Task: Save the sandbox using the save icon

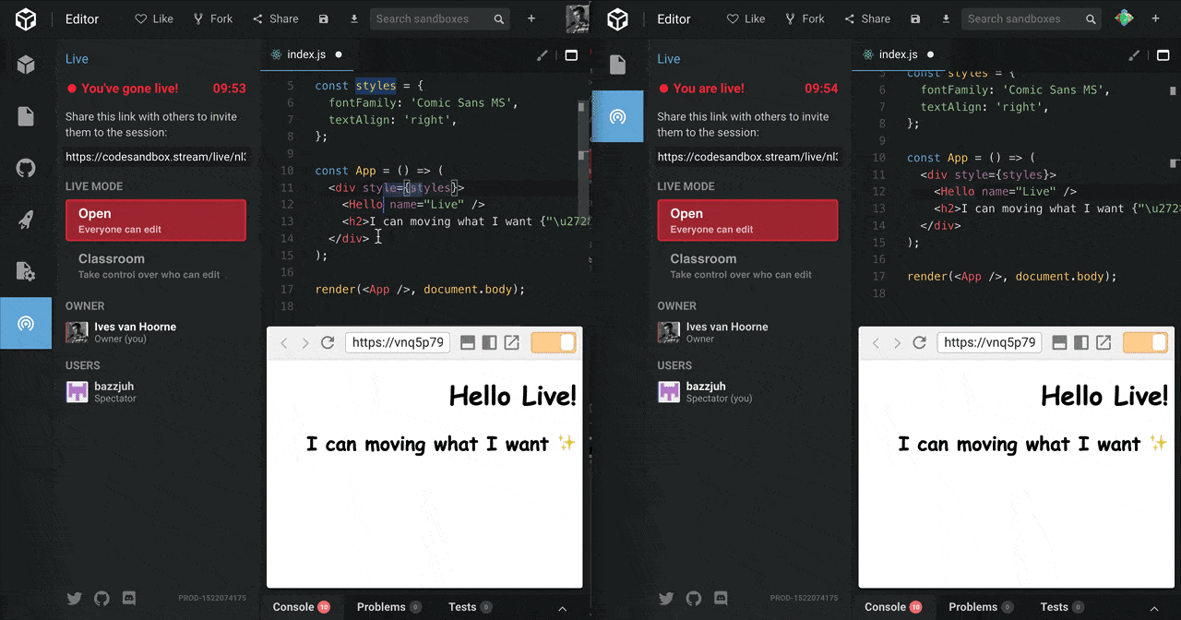Action: pyautogui.click(x=322, y=18)
